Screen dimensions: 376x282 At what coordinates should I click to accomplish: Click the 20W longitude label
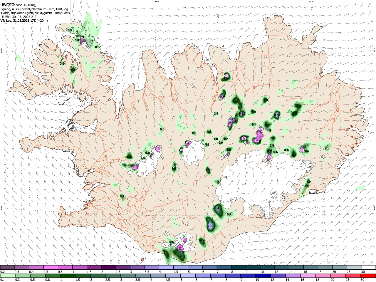tap(156, 1)
